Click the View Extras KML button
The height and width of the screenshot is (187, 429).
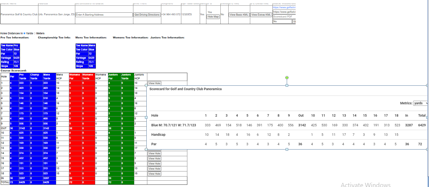261,15
